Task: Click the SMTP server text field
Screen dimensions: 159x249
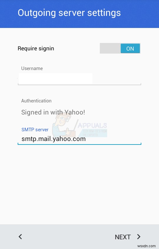Action: [79, 139]
